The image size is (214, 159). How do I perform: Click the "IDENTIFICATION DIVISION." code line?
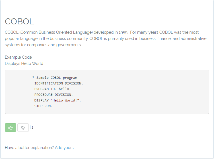(59, 83)
